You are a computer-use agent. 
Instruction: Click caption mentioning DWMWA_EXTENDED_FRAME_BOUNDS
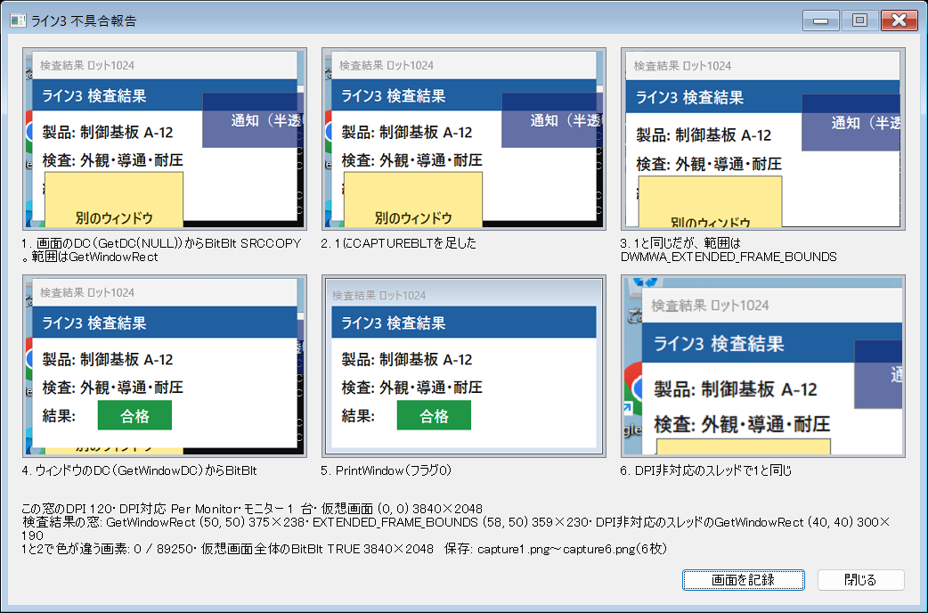tap(729, 250)
